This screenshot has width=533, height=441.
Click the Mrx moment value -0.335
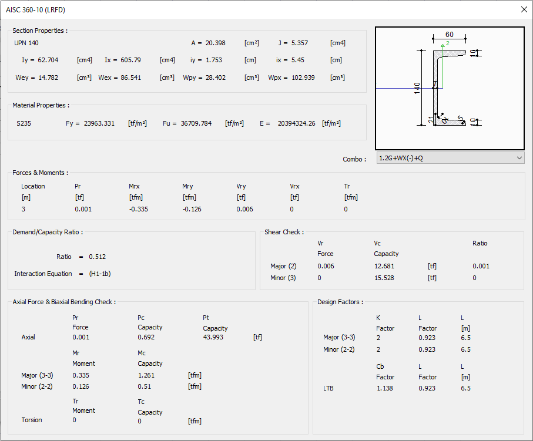click(138, 209)
